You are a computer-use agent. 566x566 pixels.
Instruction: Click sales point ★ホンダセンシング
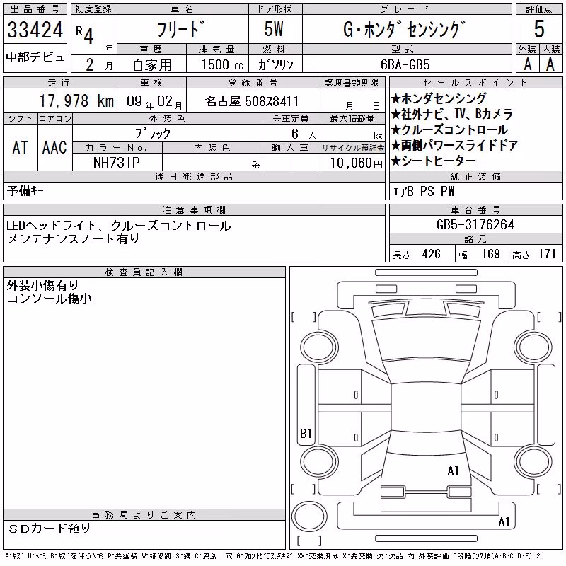pyautogui.click(x=439, y=98)
